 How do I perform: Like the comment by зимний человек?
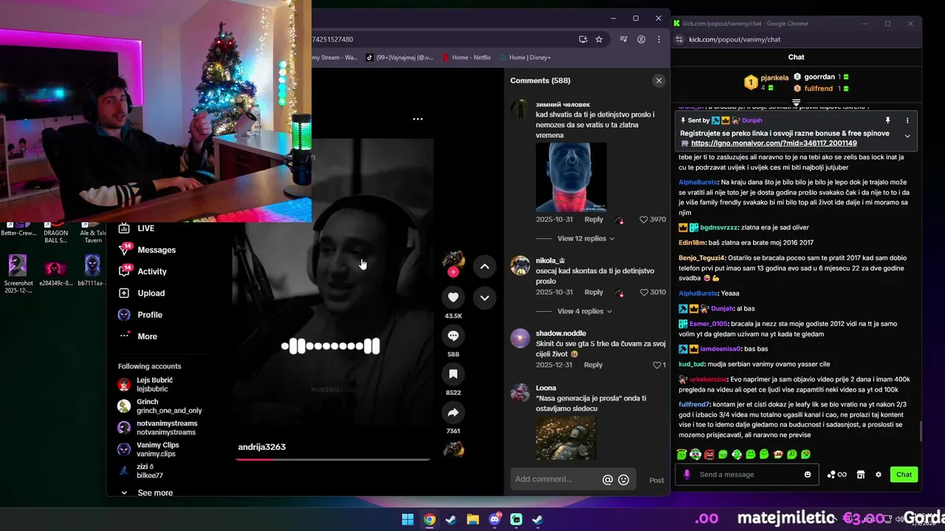tap(643, 220)
